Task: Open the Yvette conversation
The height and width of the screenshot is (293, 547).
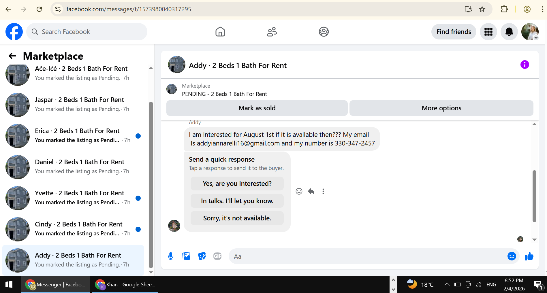Action: point(73,198)
